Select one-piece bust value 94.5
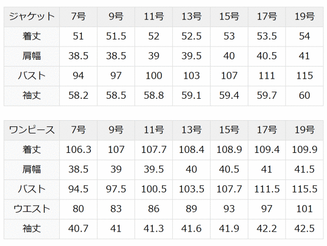 (x=78, y=189)
